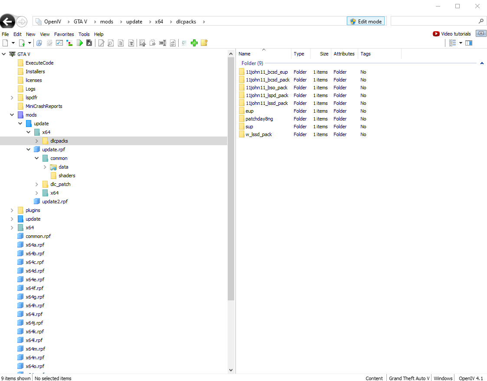Click the save disk toolbar icon
487x381 pixels.
click(89, 43)
